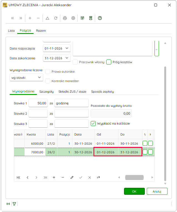Click empty Stawka 2 amount field
Screen dimensions: 177x212
click(x=38, y=114)
